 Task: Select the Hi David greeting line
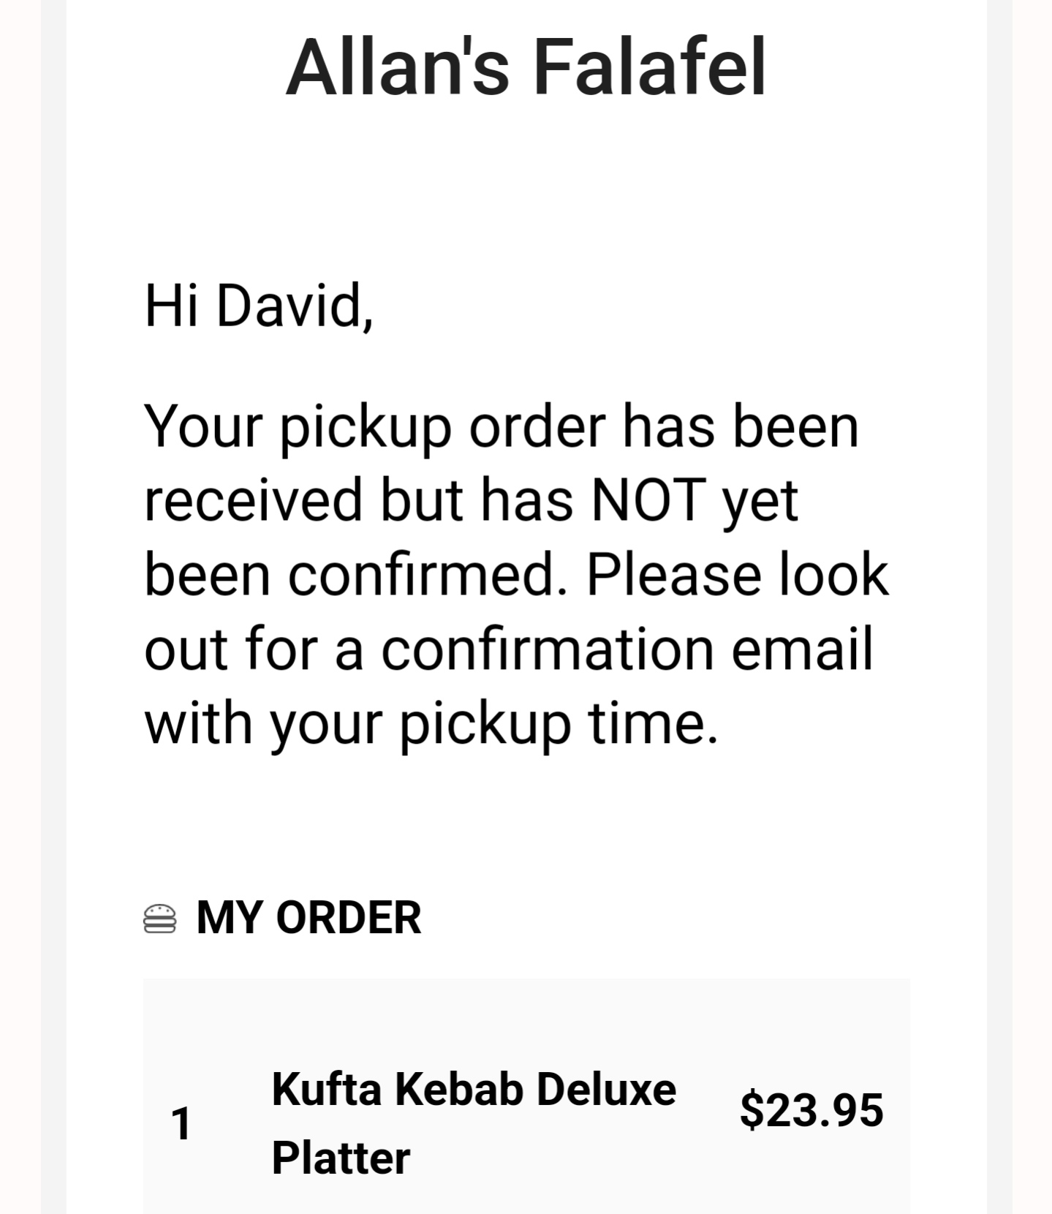point(259,306)
